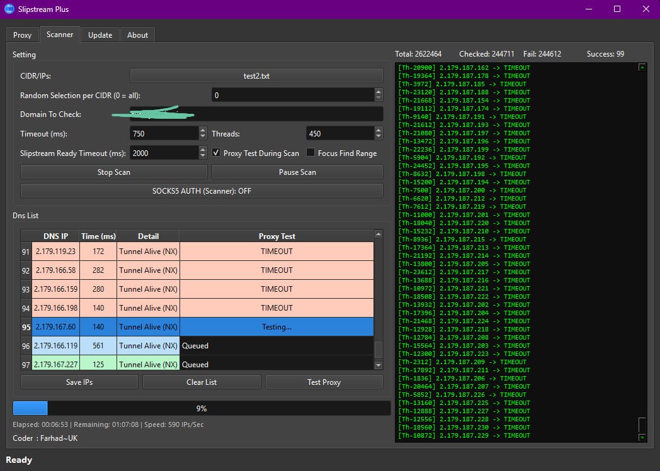Image resolution: width=660 pixels, height=471 pixels.
Task: Pause the scan
Action: [x=298, y=172]
